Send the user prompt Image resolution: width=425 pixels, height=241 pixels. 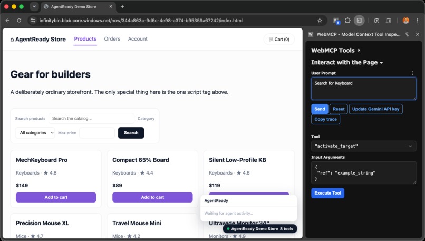coord(320,109)
